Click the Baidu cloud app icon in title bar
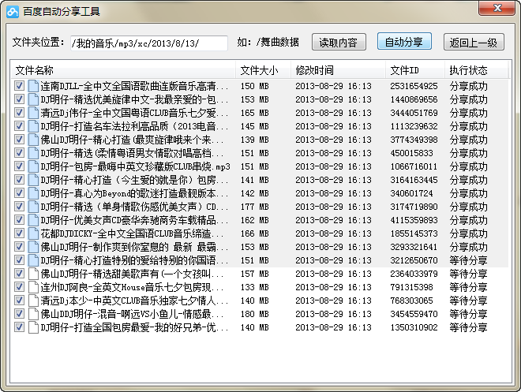 pyautogui.click(x=13, y=12)
